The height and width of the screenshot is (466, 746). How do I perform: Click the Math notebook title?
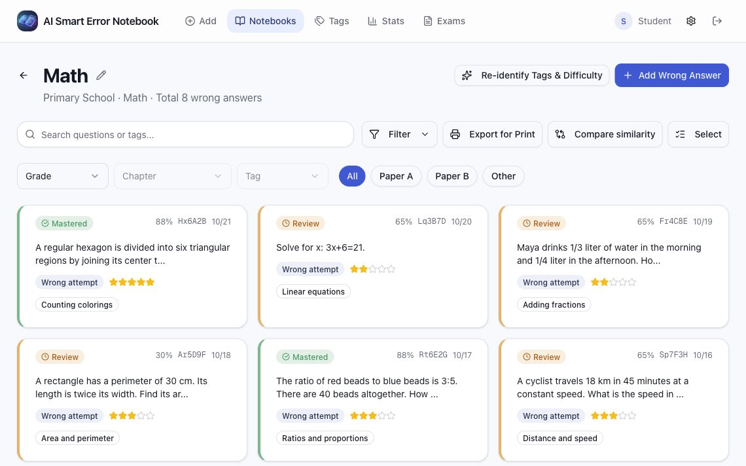pos(65,76)
